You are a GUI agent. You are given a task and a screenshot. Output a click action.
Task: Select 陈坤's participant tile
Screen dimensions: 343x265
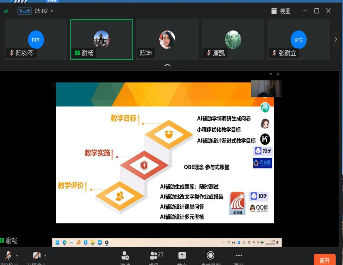coord(167,40)
